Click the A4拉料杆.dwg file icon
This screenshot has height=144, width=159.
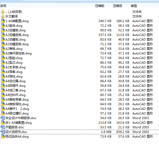[x=3, y=95]
